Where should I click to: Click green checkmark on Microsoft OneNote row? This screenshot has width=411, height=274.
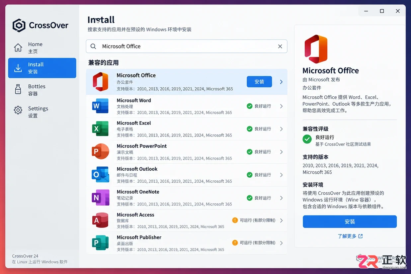tap(250, 198)
